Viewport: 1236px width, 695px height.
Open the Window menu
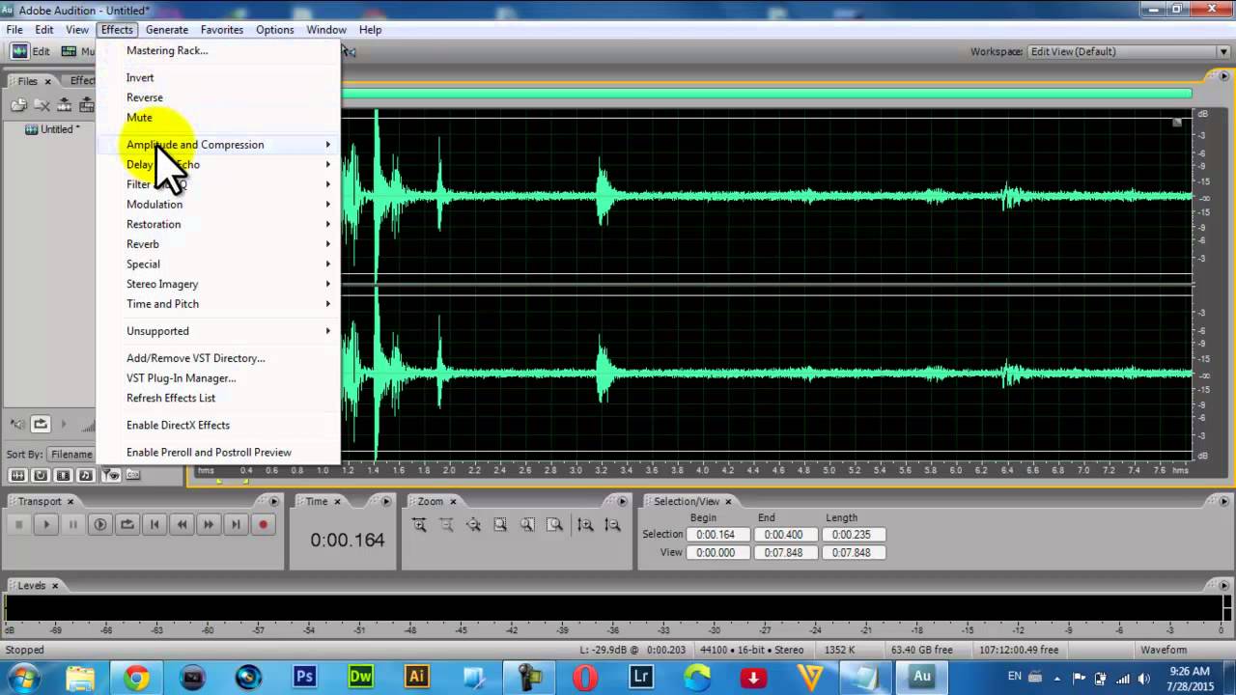click(x=326, y=30)
